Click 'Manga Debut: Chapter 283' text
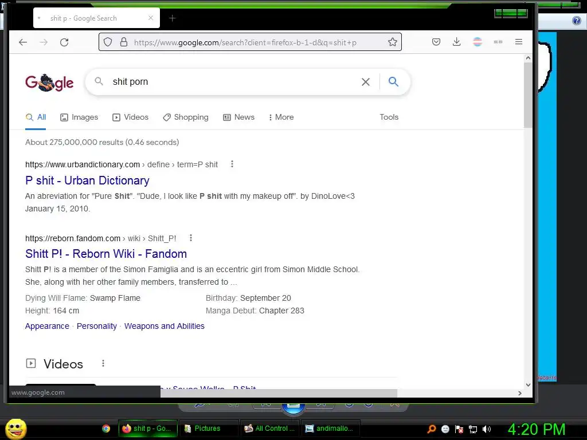Viewport: 587px width, 440px height. pos(255,311)
